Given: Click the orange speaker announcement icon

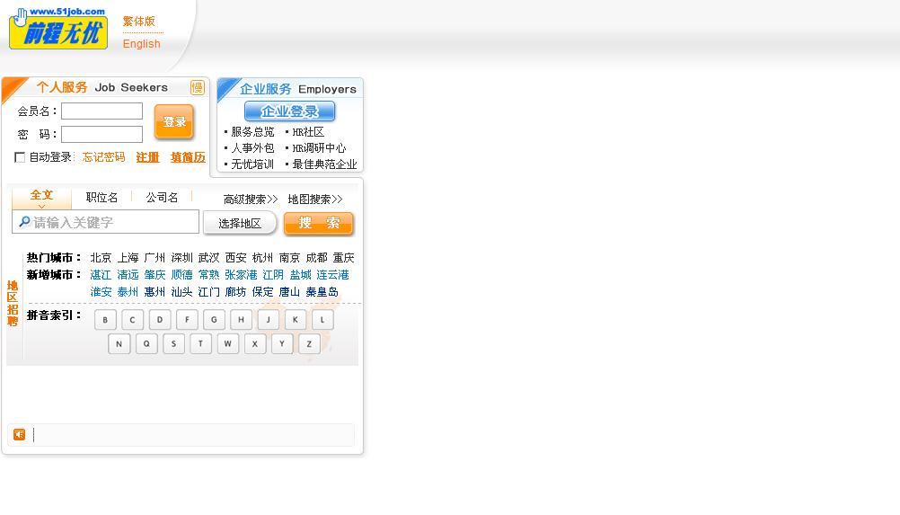Looking at the screenshot, I should click(20, 435).
